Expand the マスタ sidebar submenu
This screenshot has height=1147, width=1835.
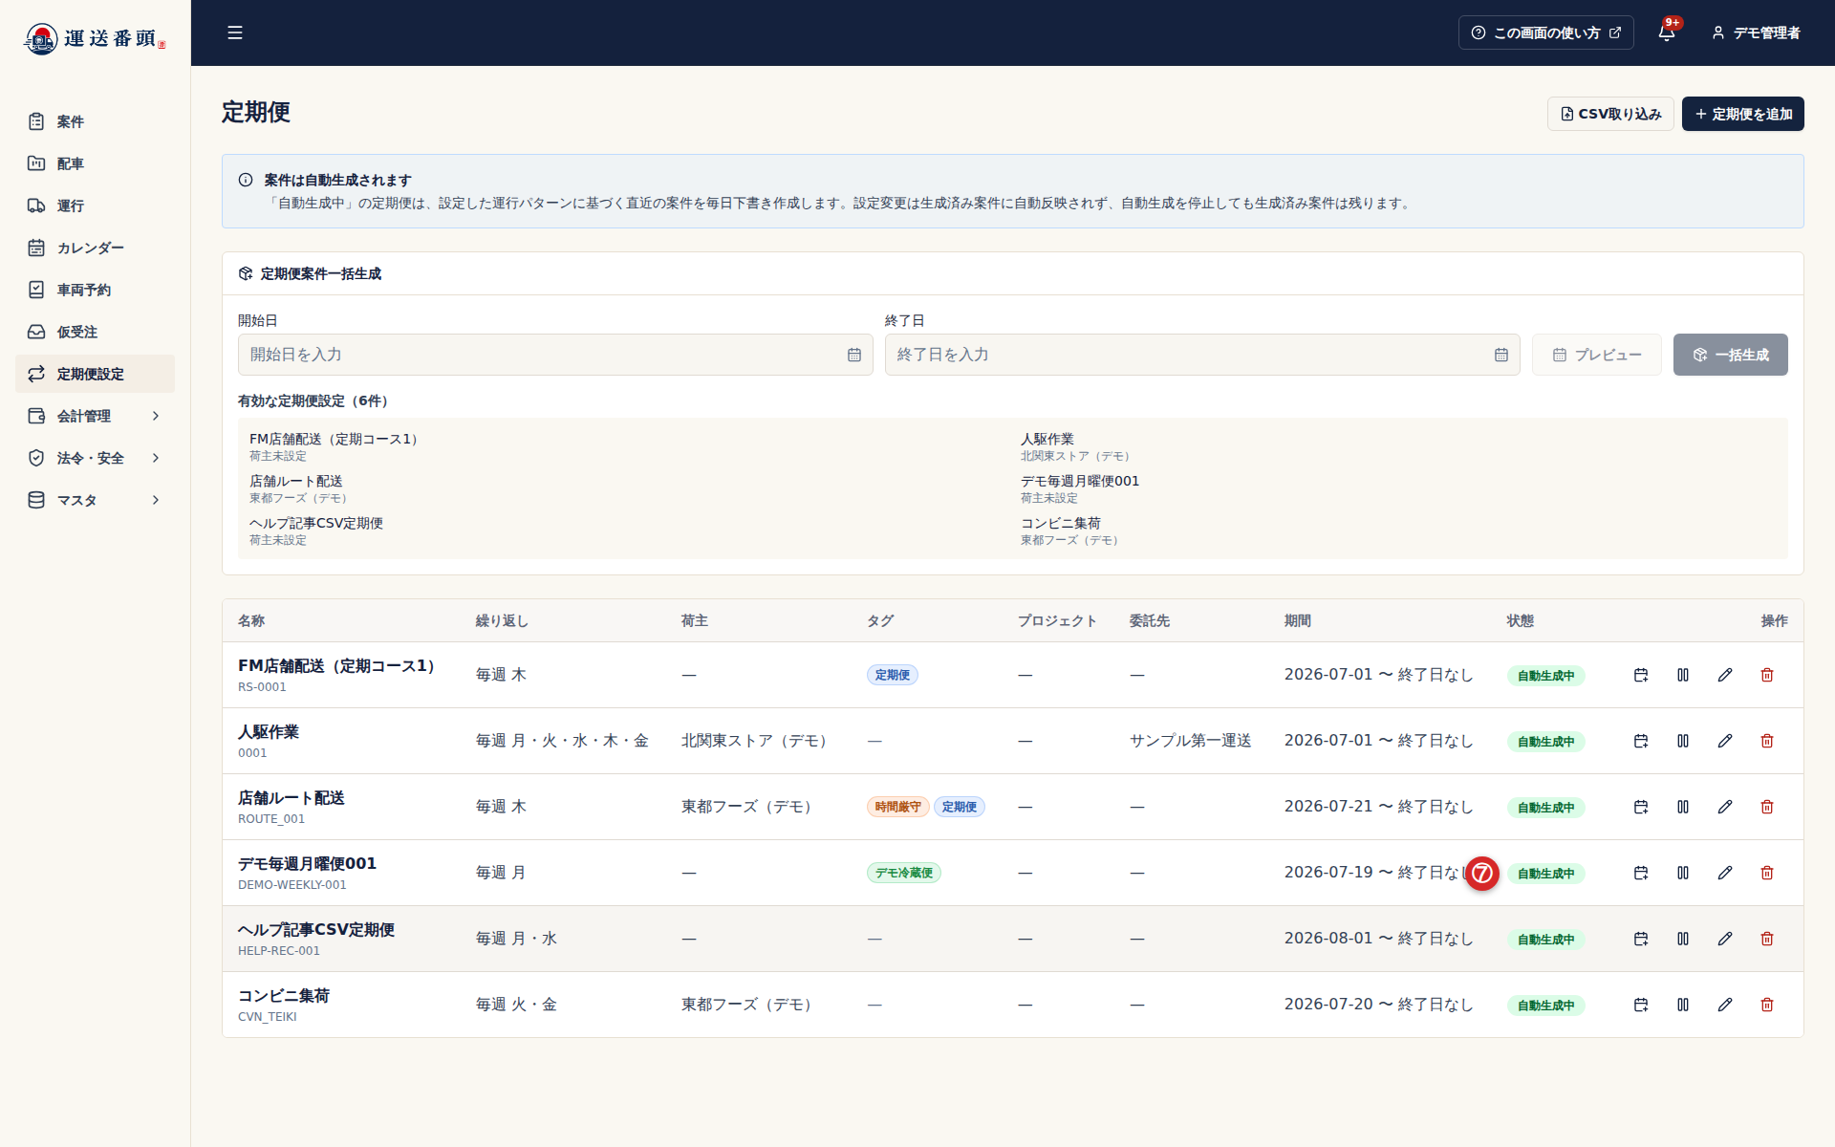[95, 500]
